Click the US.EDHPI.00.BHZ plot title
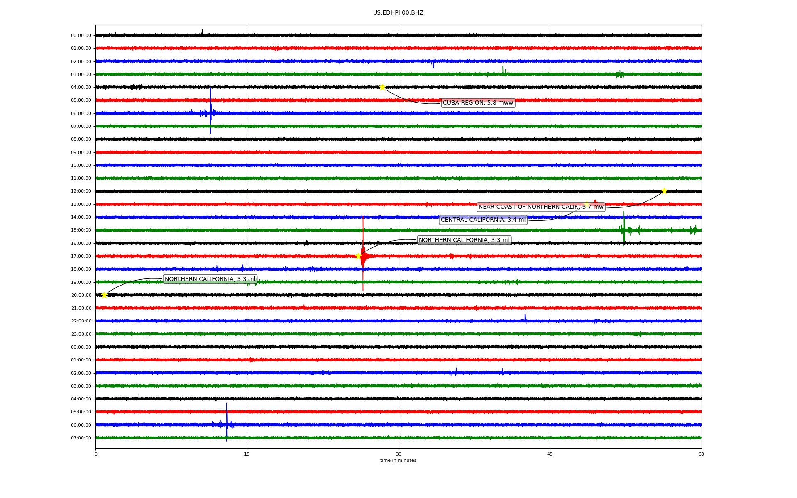Viewport: 797px width, 498px height. click(398, 13)
